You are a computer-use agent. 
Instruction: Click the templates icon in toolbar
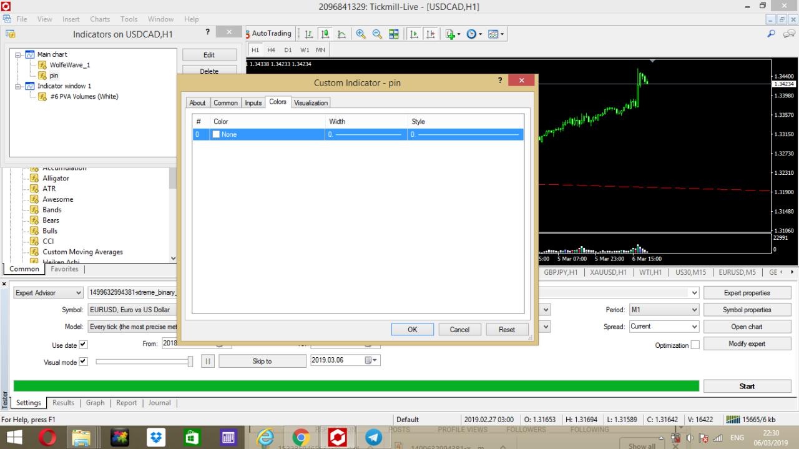click(x=493, y=34)
